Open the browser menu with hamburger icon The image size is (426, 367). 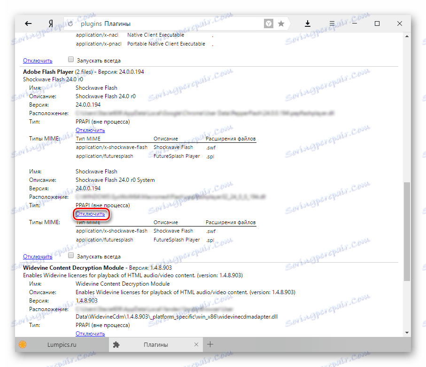tap(331, 23)
